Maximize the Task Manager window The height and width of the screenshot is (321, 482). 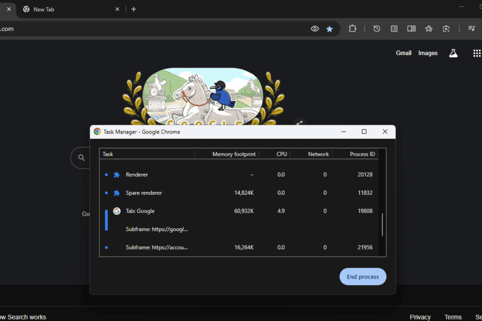click(364, 132)
